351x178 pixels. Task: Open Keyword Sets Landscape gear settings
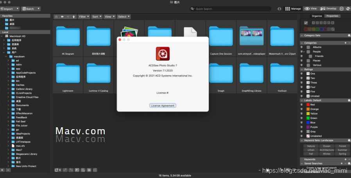[349, 141]
